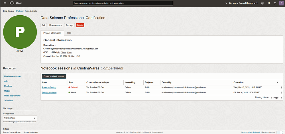Click the Add tags button
This screenshot has width=285, height=134.
70,25
